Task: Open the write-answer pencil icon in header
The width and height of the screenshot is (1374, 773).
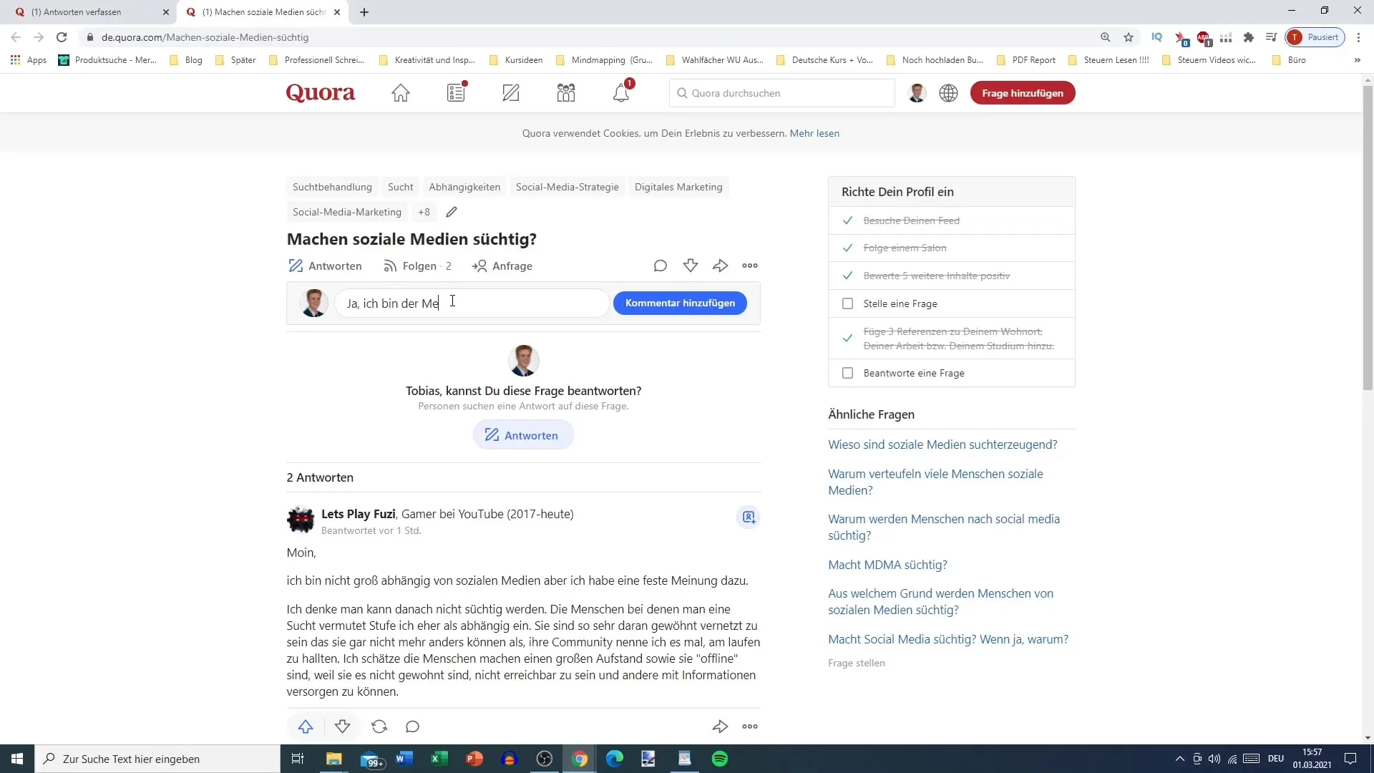Action: (x=511, y=93)
